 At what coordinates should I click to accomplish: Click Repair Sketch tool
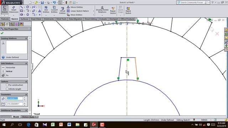(113, 10)
